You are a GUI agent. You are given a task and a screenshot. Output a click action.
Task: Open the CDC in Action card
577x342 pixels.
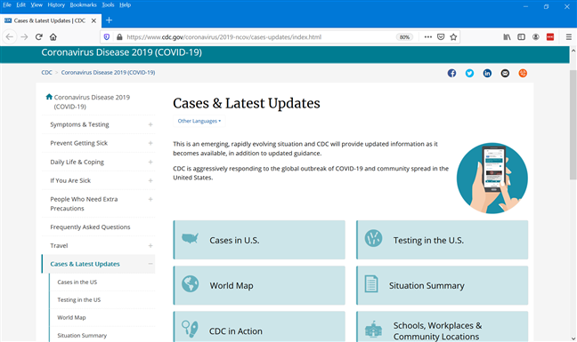(x=259, y=327)
